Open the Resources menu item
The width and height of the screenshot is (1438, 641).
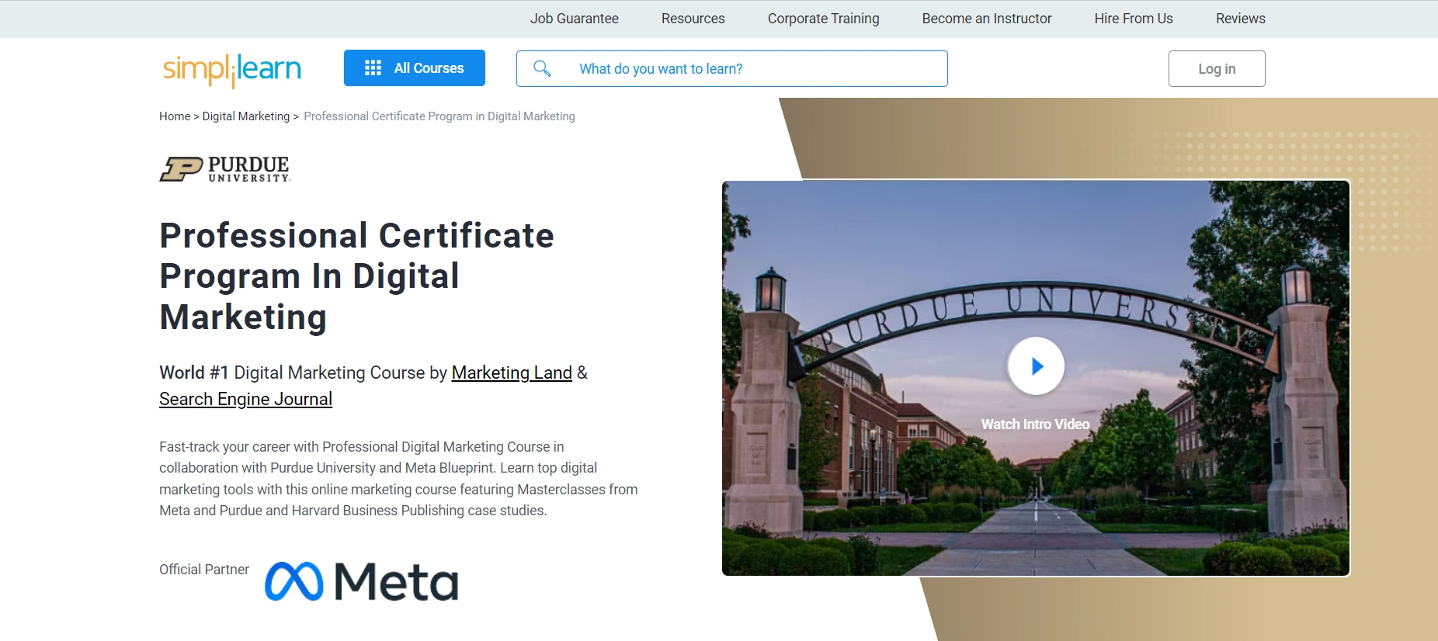693,19
